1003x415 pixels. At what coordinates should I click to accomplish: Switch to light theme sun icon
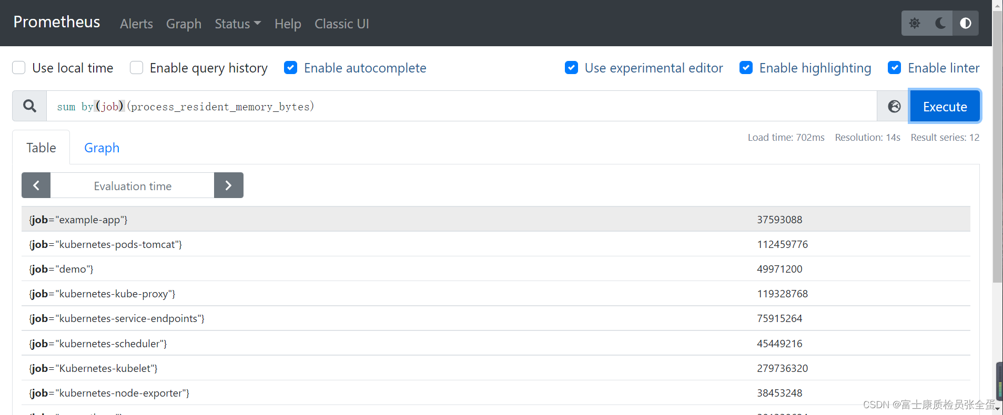[x=915, y=23]
